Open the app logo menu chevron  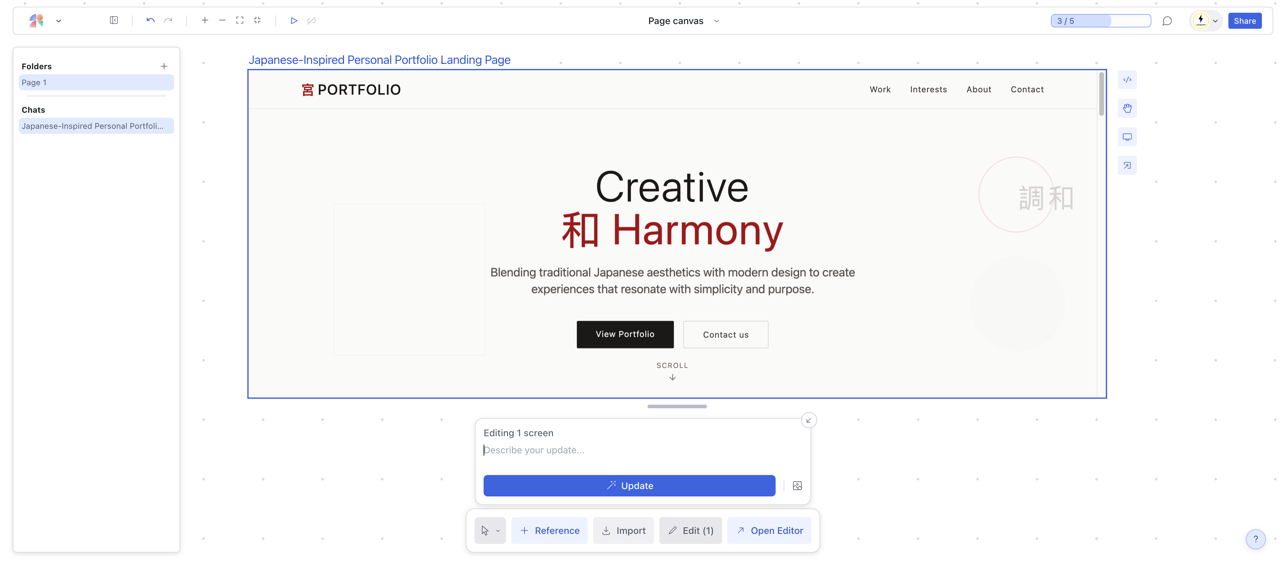(58, 21)
